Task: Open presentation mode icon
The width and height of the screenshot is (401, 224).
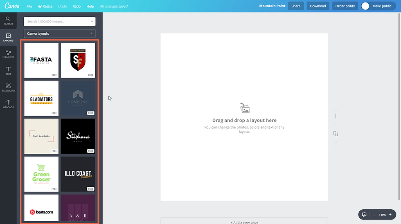Action: click(x=364, y=215)
